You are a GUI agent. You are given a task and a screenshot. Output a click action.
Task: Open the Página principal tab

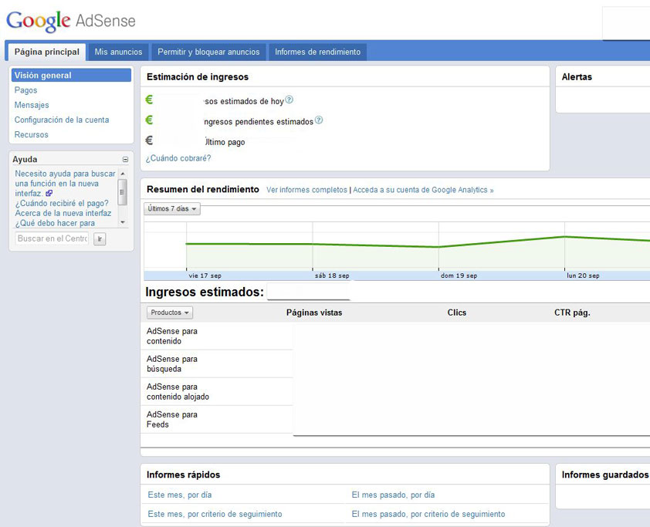pos(47,52)
